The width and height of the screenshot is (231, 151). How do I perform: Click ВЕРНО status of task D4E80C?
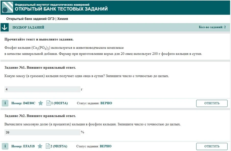106,103
